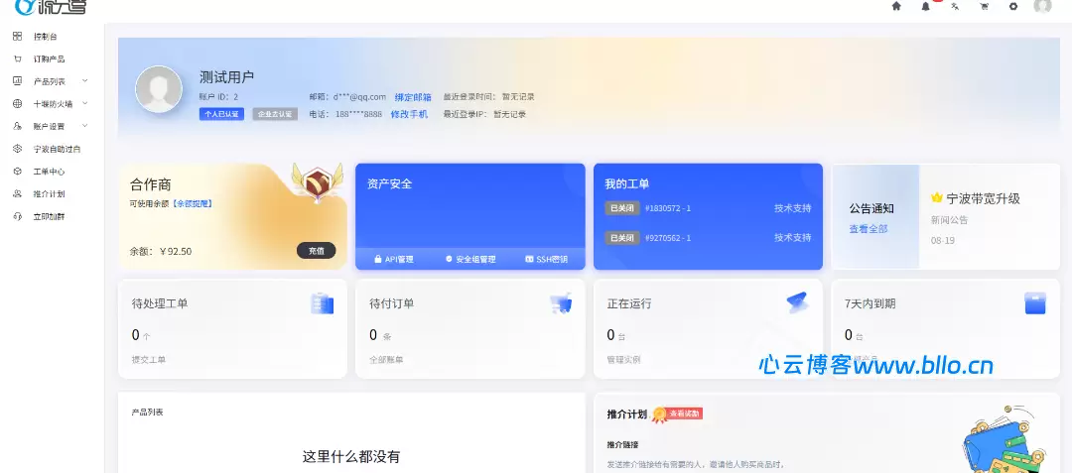Open 安全组管理 under 资产安全
The width and height of the screenshot is (1072, 473).
470,260
